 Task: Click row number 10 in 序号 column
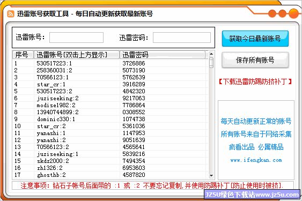(x=18, y=126)
